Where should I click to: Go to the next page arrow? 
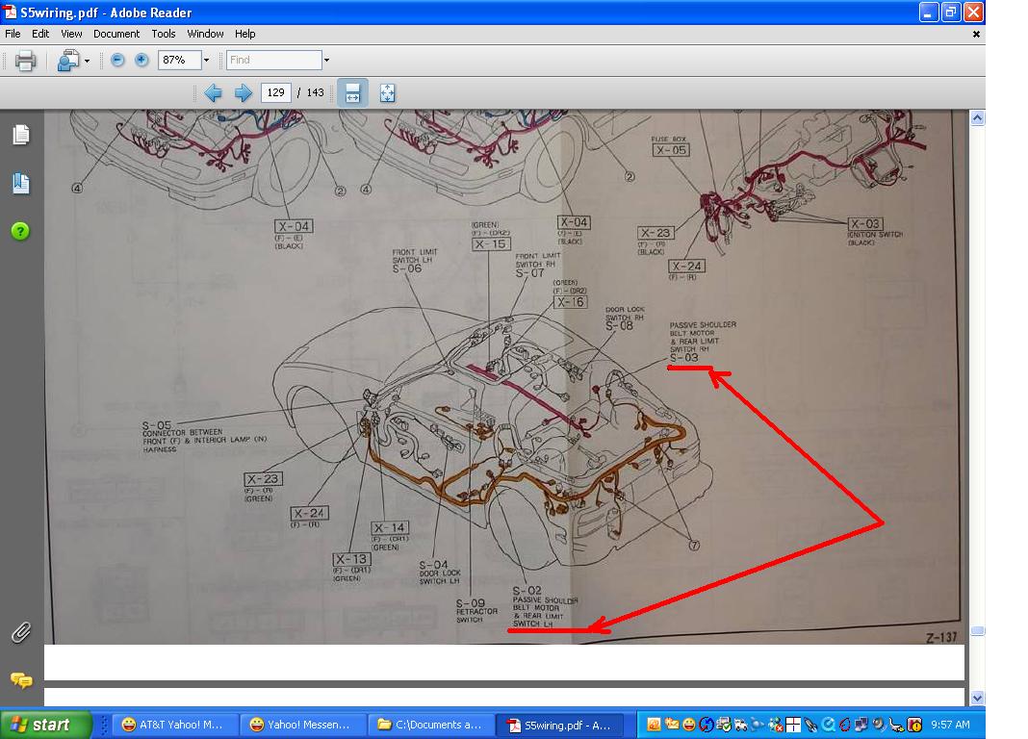click(244, 93)
